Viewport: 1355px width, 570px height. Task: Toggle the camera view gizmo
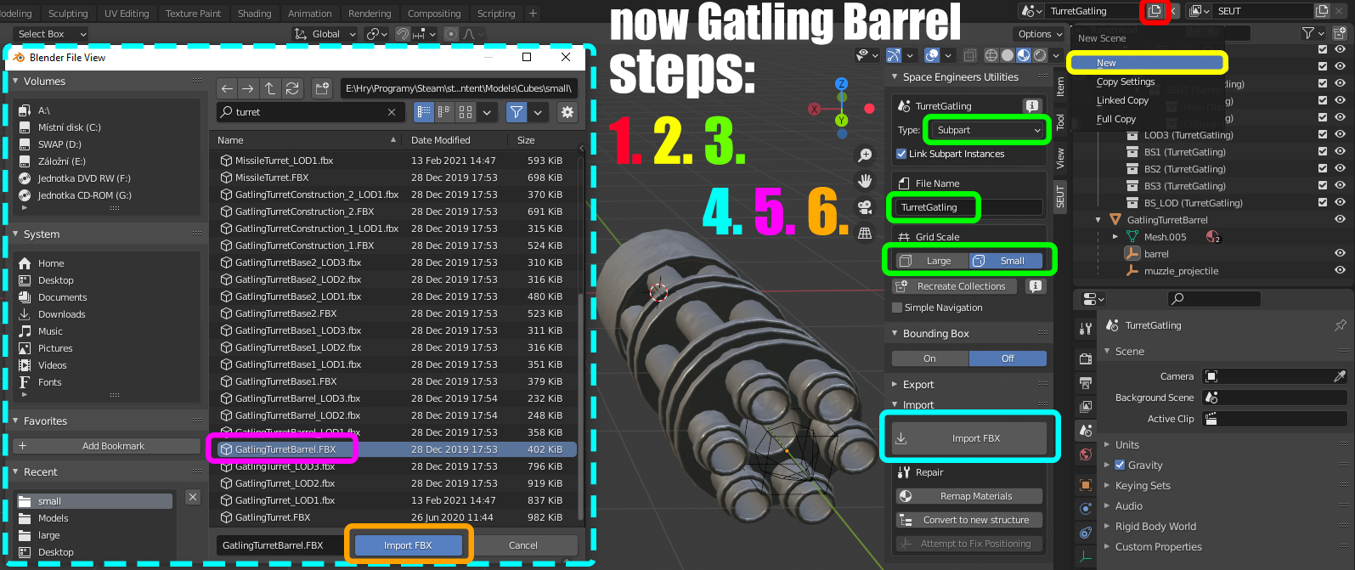[x=865, y=207]
